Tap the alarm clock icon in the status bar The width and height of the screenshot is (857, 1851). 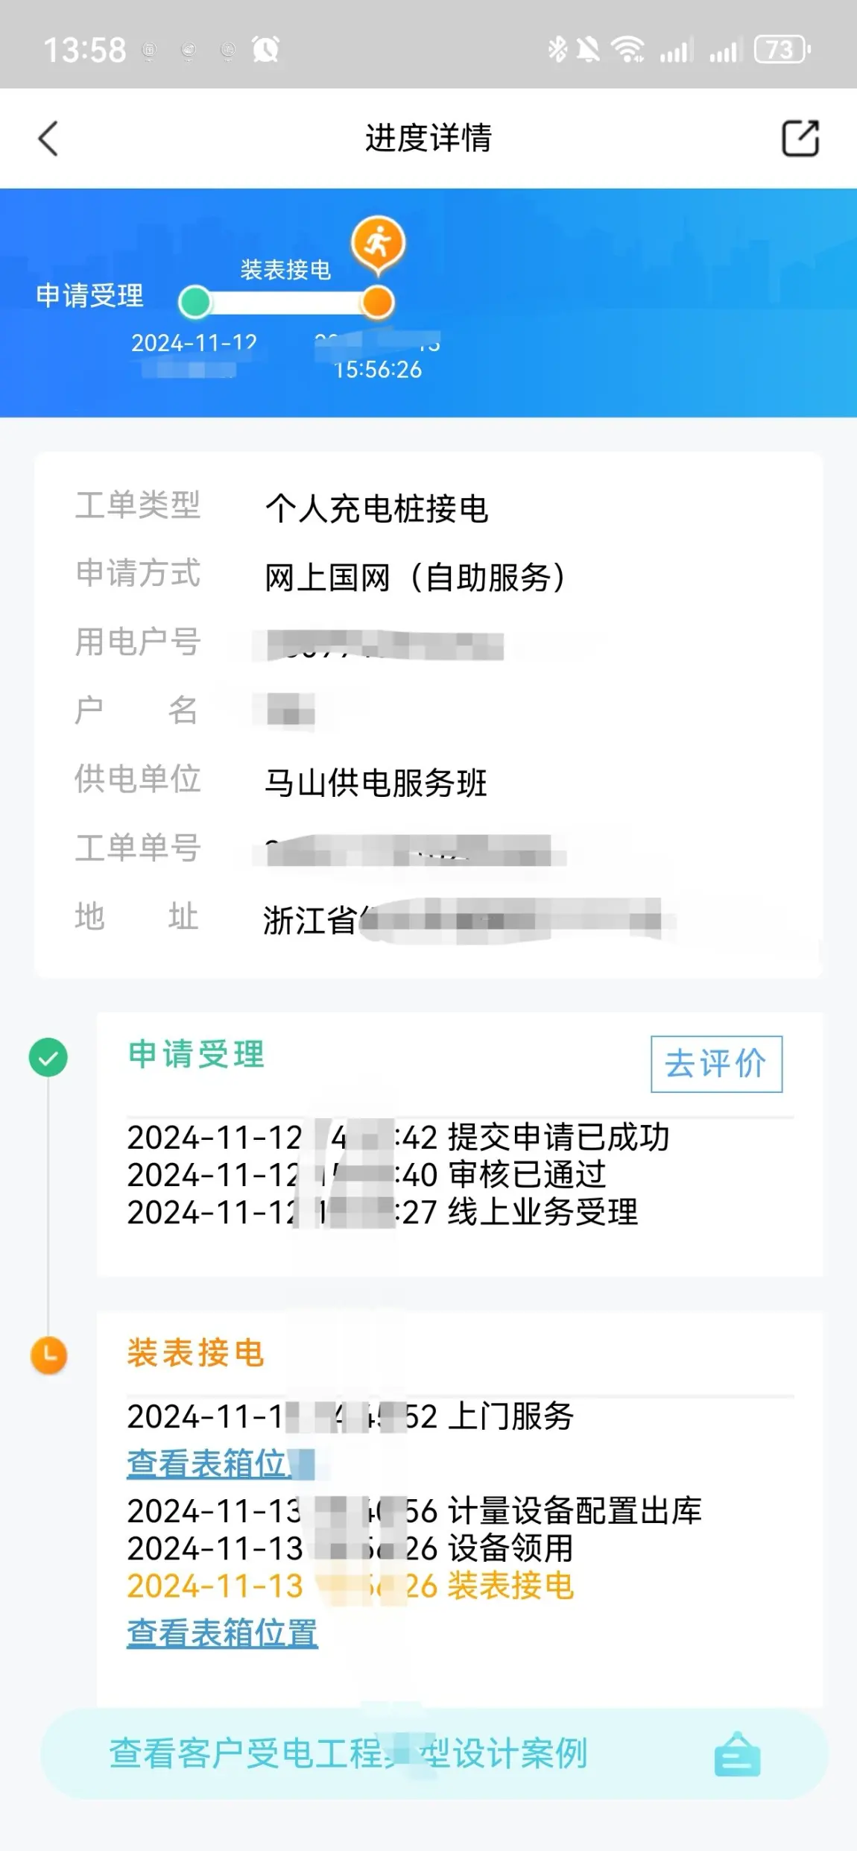266,50
